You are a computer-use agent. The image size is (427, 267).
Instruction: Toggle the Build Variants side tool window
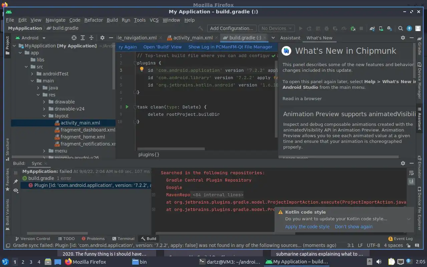tap(7, 215)
